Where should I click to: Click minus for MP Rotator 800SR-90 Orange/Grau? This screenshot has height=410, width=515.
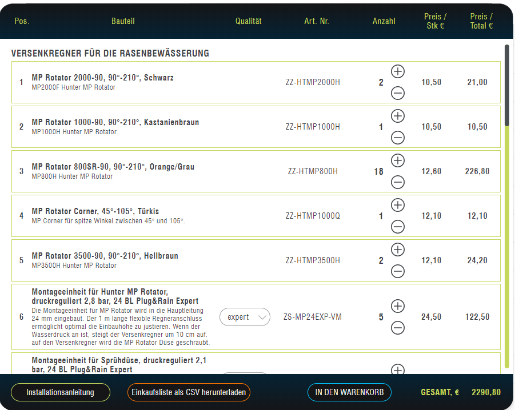pyautogui.click(x=397, y=182)
